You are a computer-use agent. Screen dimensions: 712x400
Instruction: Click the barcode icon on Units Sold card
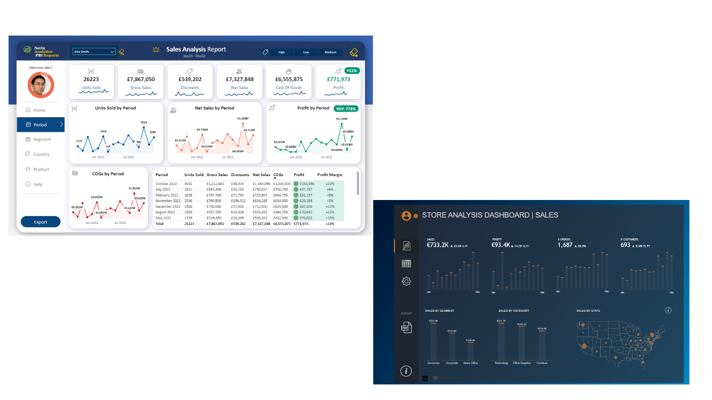[91, 71]
